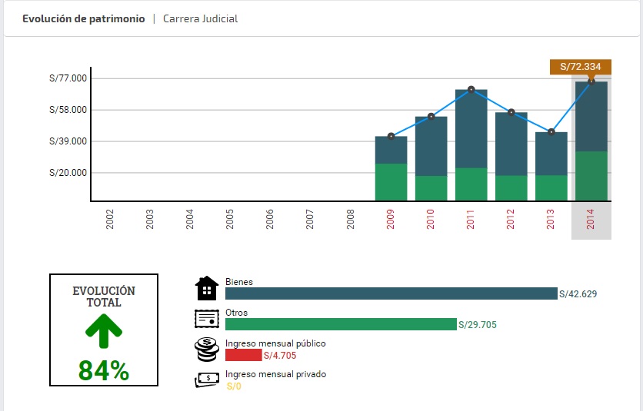The image size is (643, 411).
Task: Click the green Otros horizontal bar
Action: click(341, 324)
